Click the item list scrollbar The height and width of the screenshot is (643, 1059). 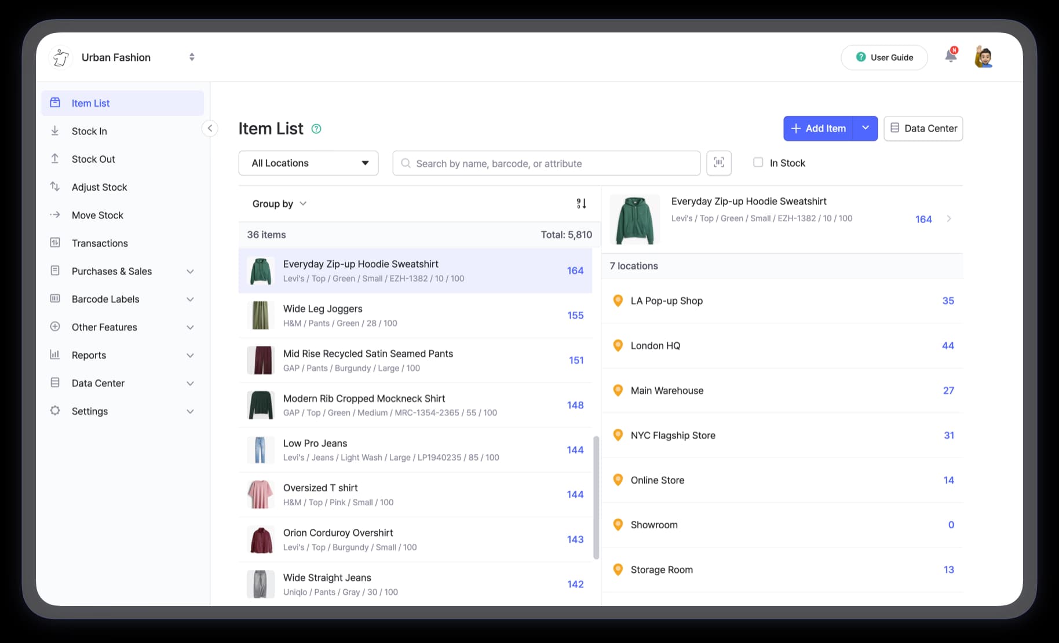(x=596, y=498)
